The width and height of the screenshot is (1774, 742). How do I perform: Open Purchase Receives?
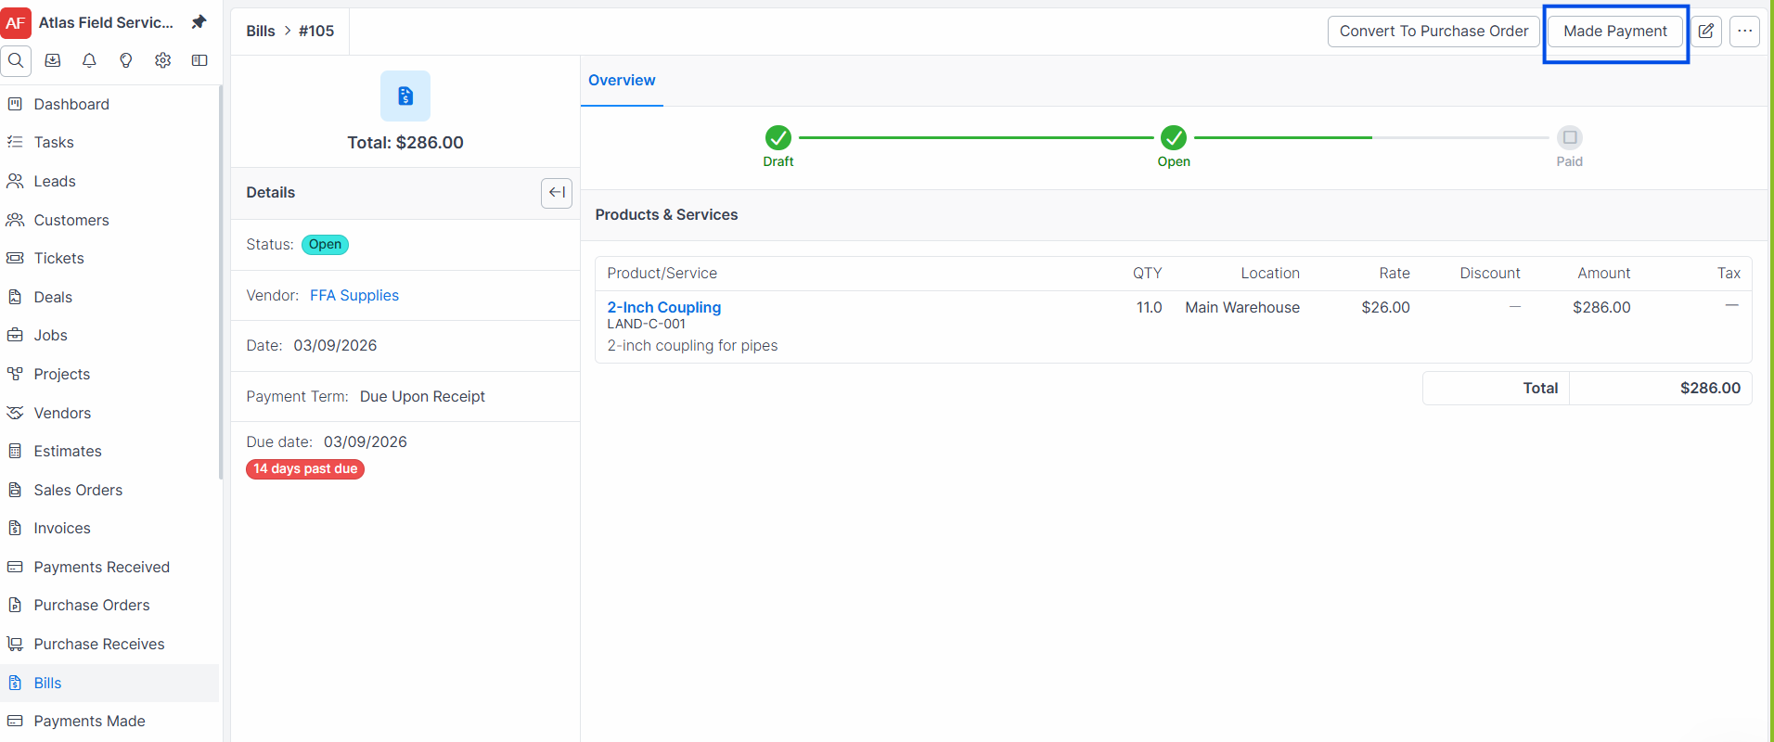pos(109,645)
